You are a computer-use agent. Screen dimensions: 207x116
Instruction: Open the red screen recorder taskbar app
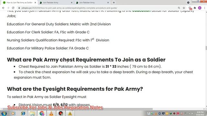[61, 113]
